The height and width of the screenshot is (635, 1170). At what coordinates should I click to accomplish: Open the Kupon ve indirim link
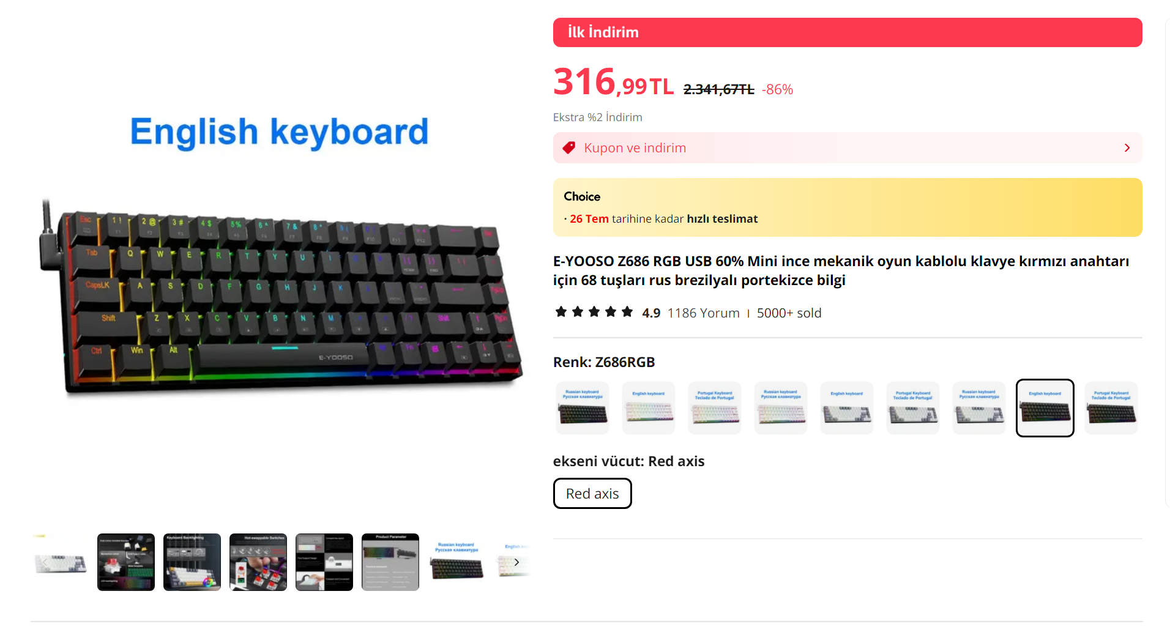pyautogui.click(x=635, y=147)
